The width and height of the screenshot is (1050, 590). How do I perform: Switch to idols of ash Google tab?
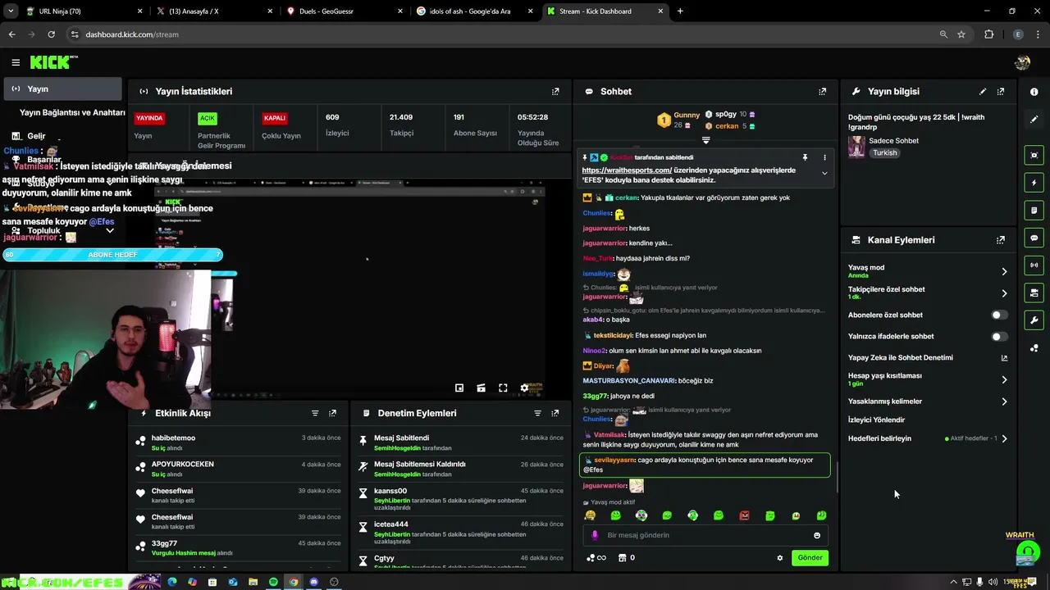pyautogui.click(x=474, y=11)
